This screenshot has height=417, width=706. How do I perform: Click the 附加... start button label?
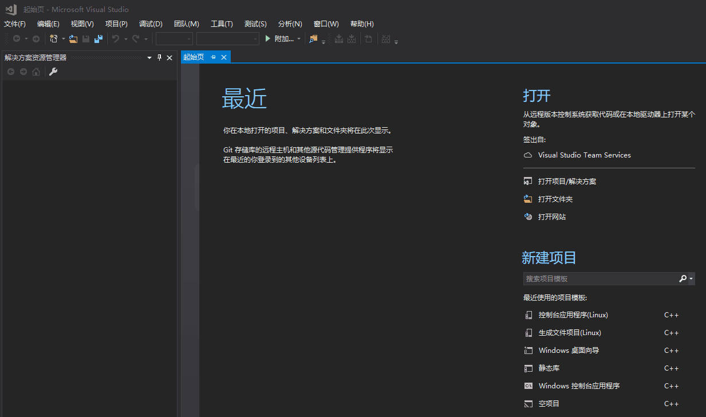284,39
